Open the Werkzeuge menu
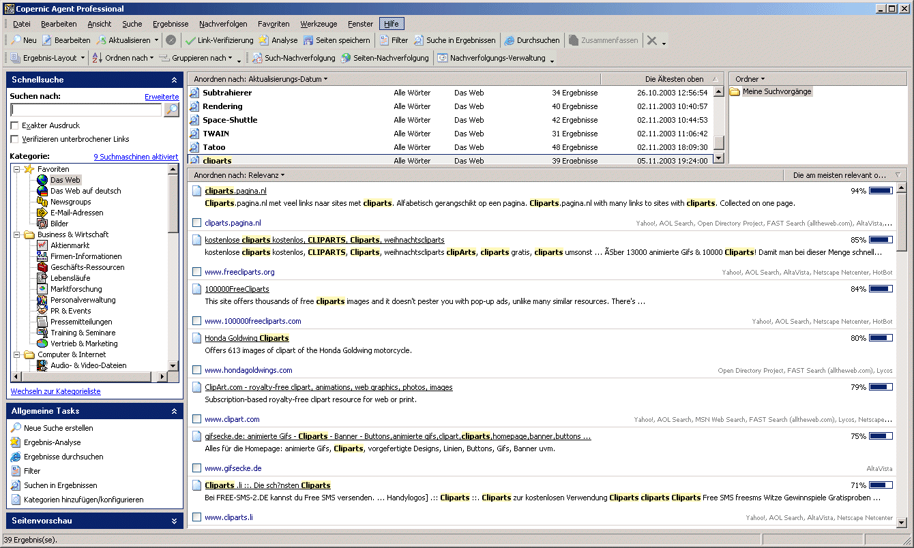 pyautogui.click(x=319, y=24)
